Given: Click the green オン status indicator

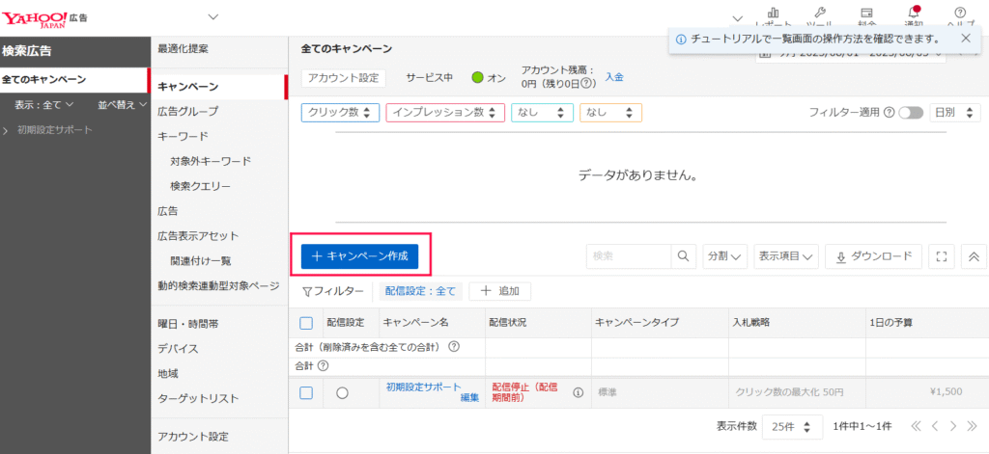Looking at the screenshot, I should (x=477, y=78).
